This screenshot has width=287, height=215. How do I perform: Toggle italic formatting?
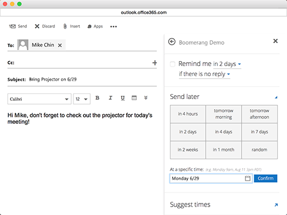pos(110,98)
